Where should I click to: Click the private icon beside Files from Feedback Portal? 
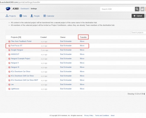tap(9, 41)
